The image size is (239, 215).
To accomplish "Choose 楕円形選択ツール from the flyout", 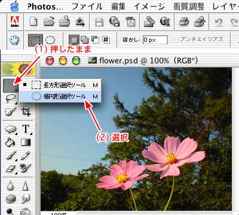I will click(60, 97).
